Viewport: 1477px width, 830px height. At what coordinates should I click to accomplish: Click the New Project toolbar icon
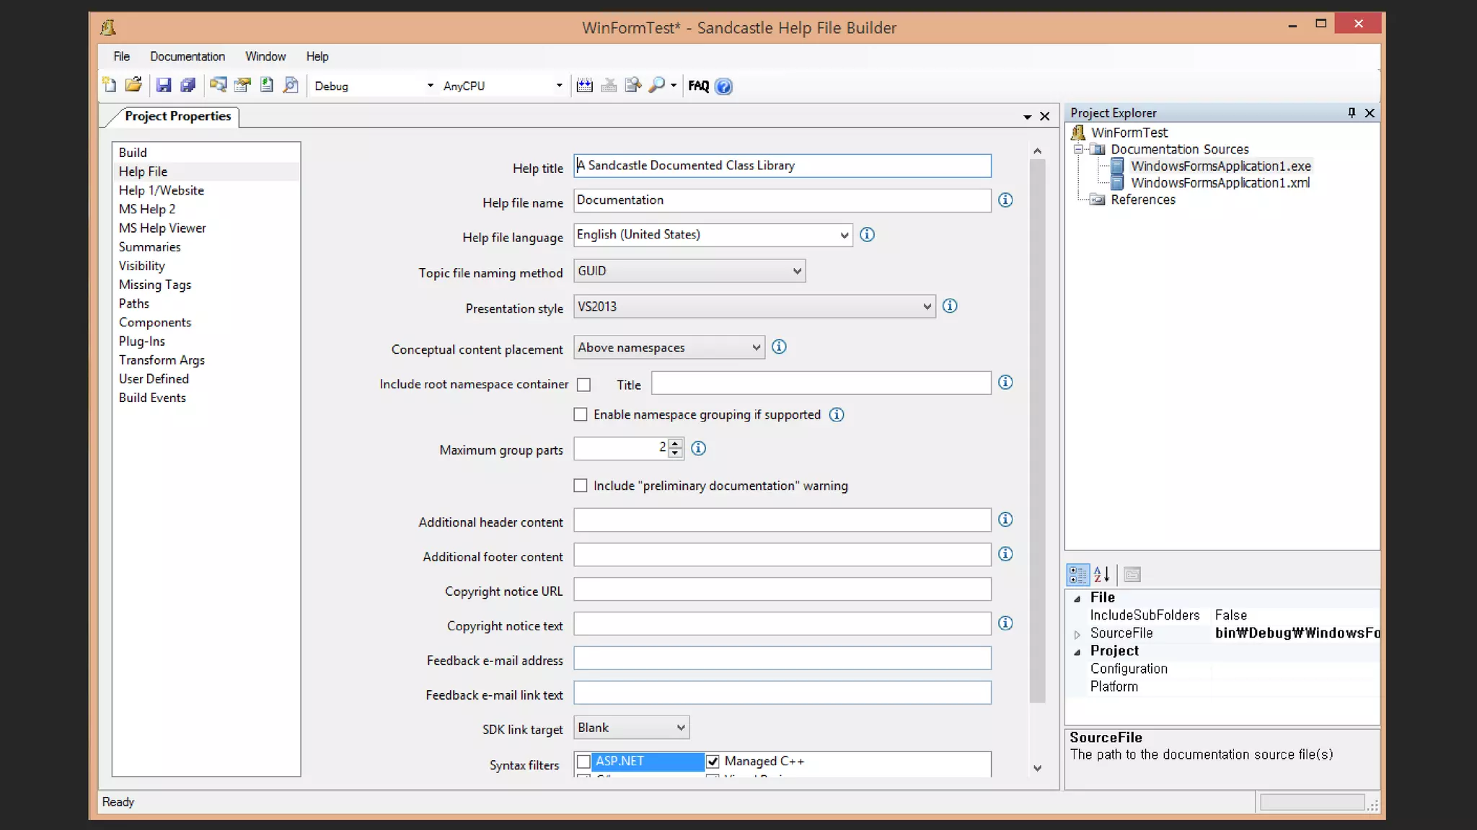tap(109, 85)
